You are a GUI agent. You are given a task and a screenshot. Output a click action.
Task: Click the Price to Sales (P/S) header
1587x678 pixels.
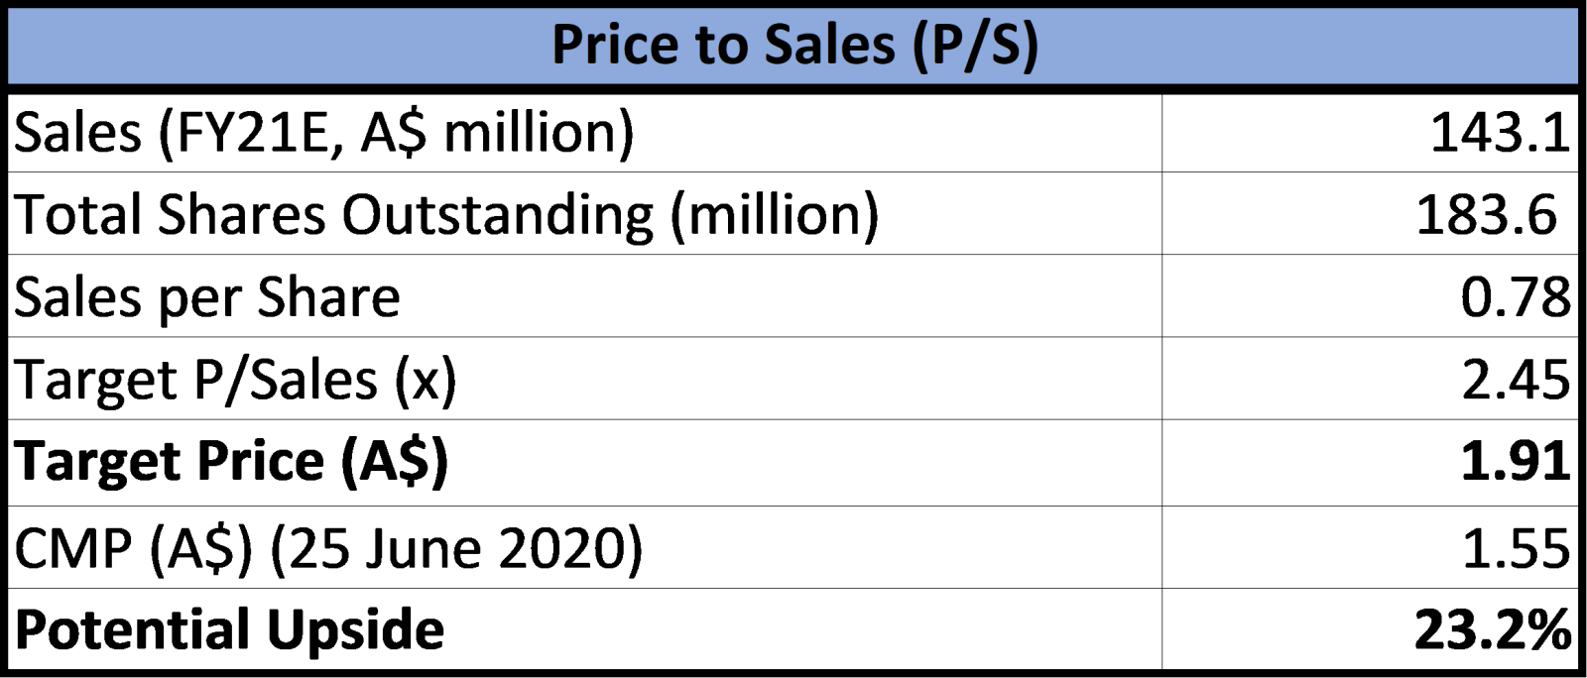coord(793,47)
